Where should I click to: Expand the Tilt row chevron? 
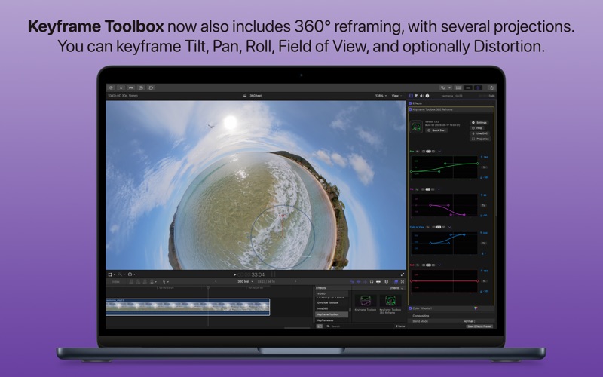coord(439,189)
